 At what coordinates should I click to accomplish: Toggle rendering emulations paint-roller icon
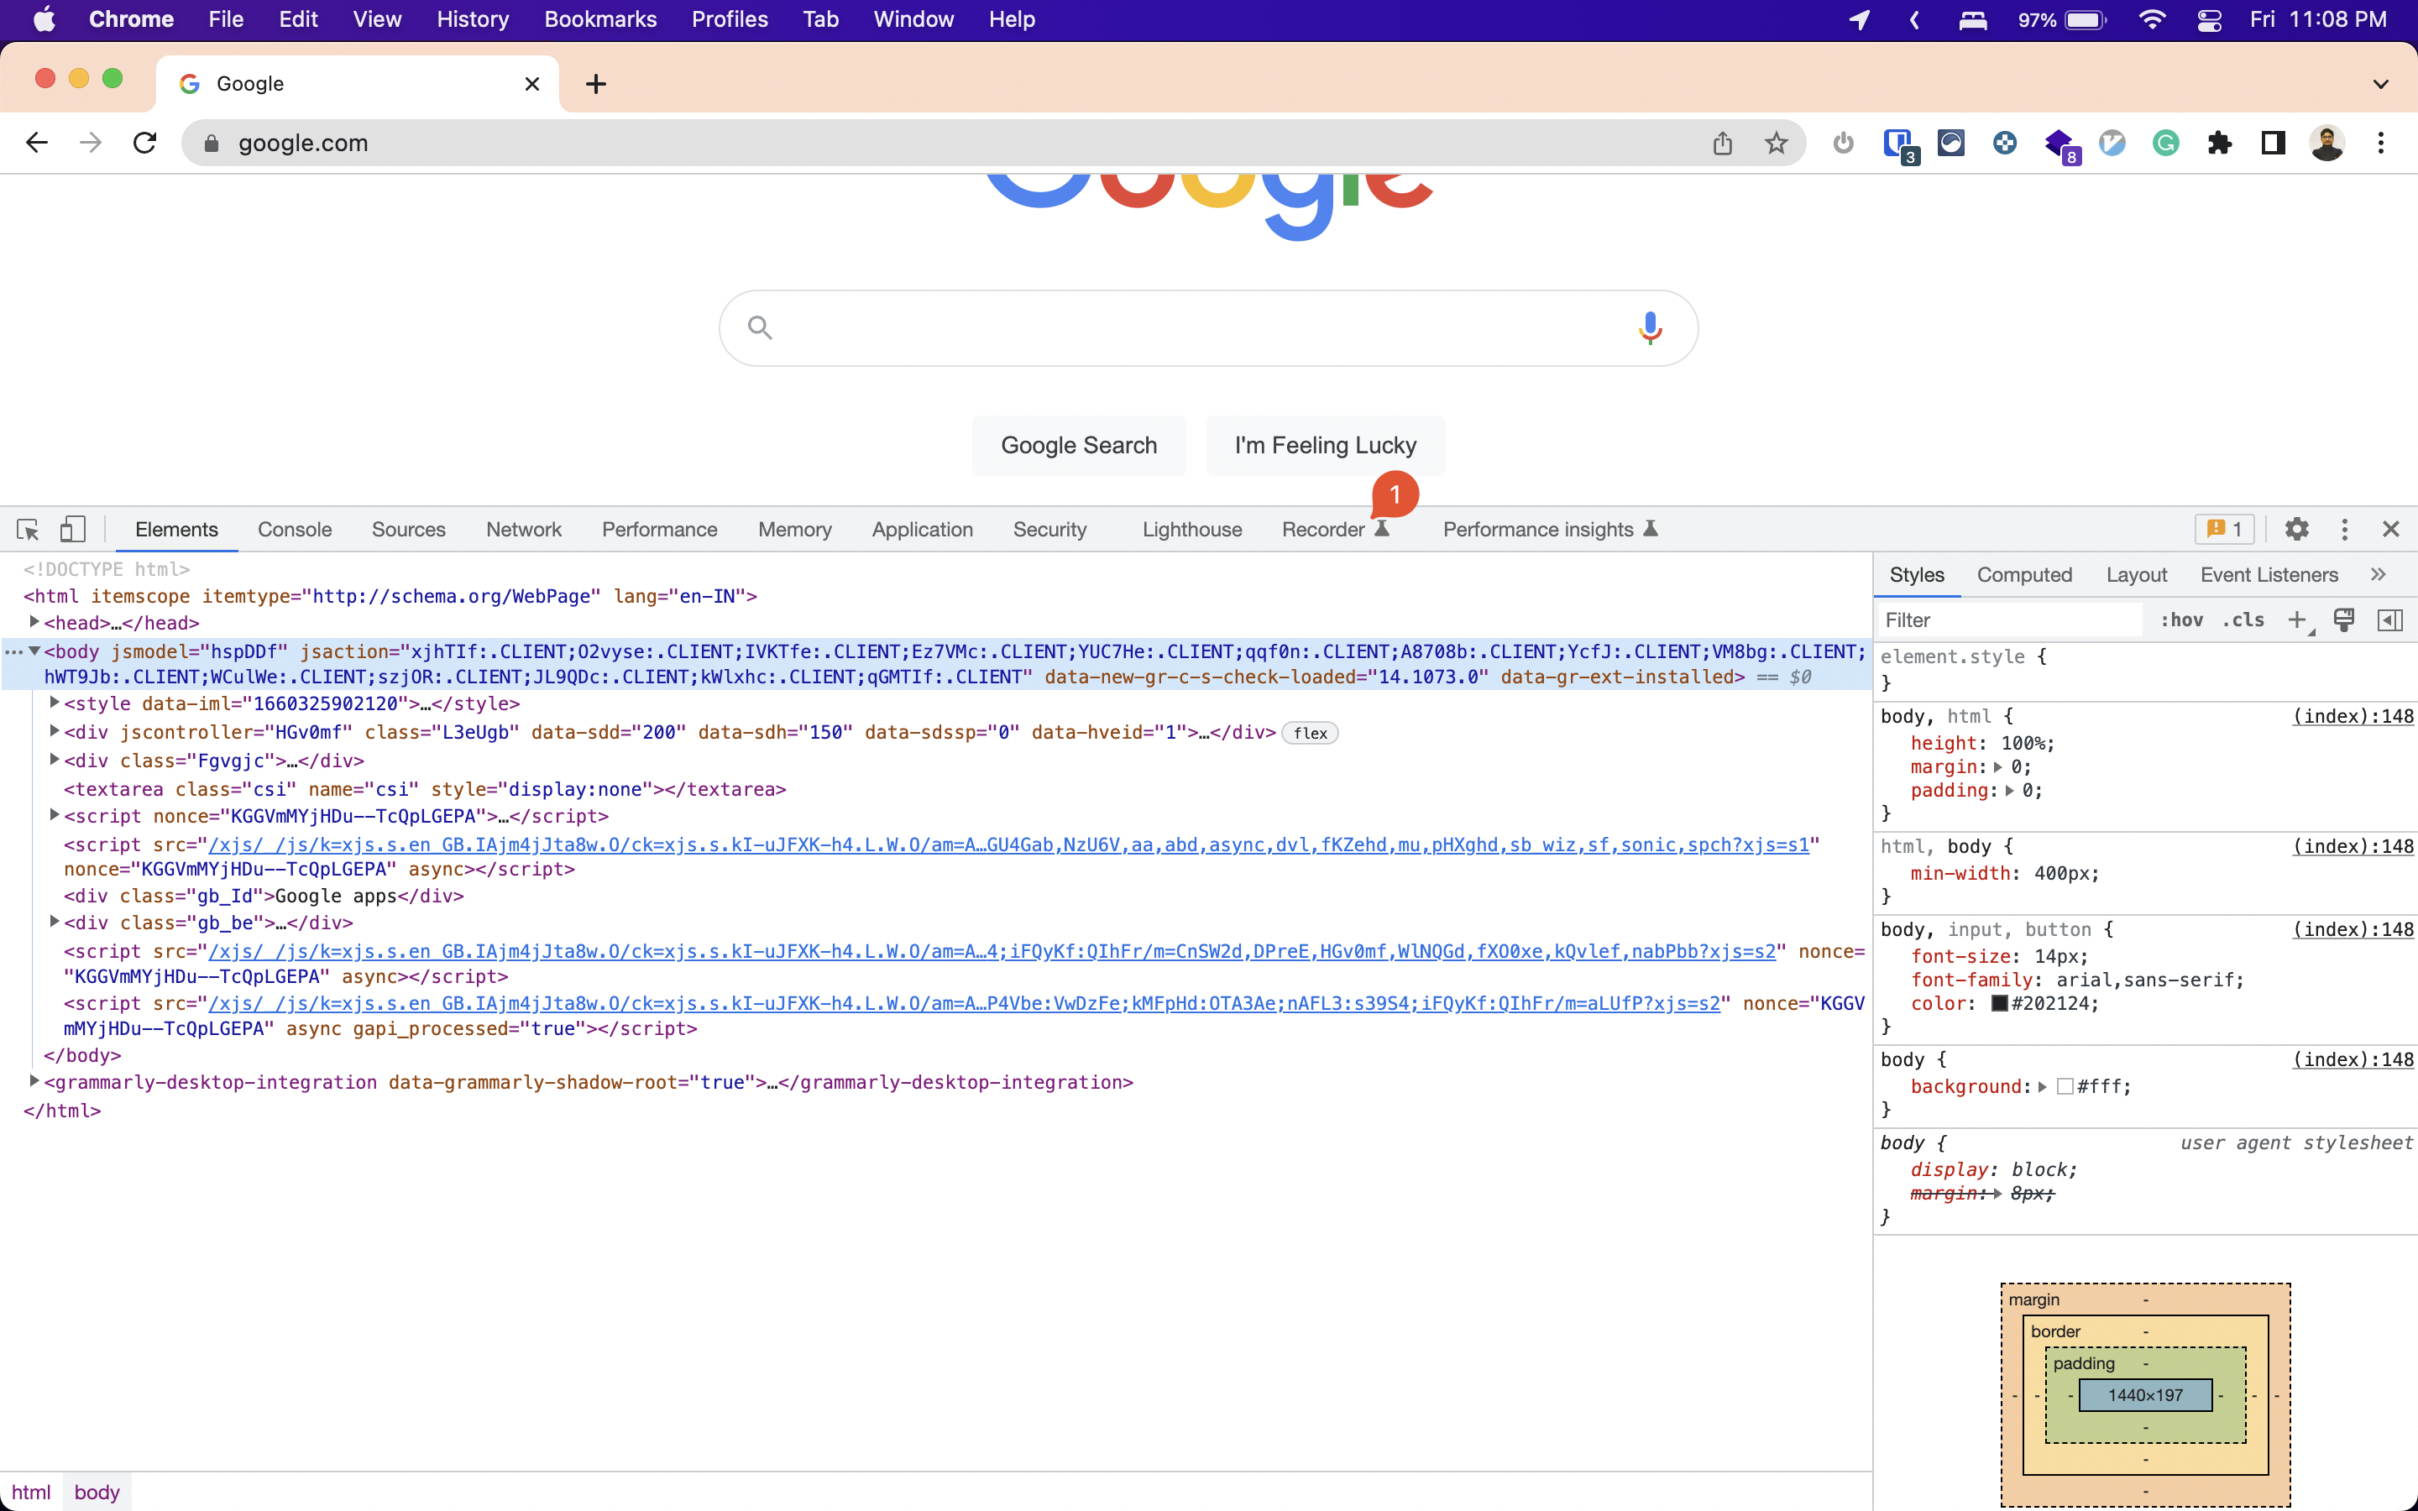pyautogui.click(x=2343, y=620)
